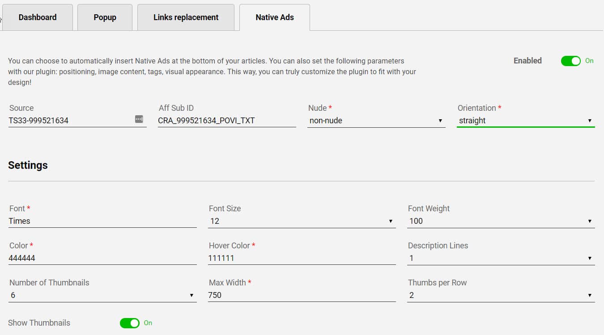Click the Font text field
Image resolution: width=604 pixels, height=335 pixels.
[x=102, y=221]
